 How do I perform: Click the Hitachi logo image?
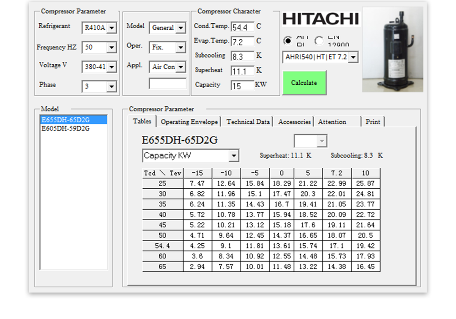(x=321, y=19)
